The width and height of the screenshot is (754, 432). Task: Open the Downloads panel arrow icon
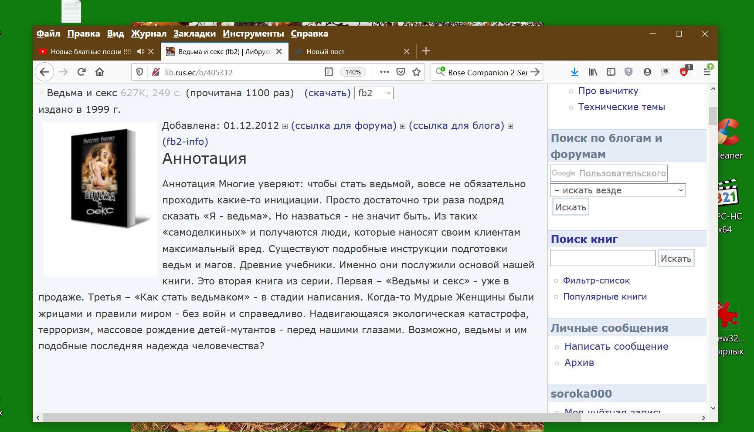pyautogui.click(x=574, y=72)
